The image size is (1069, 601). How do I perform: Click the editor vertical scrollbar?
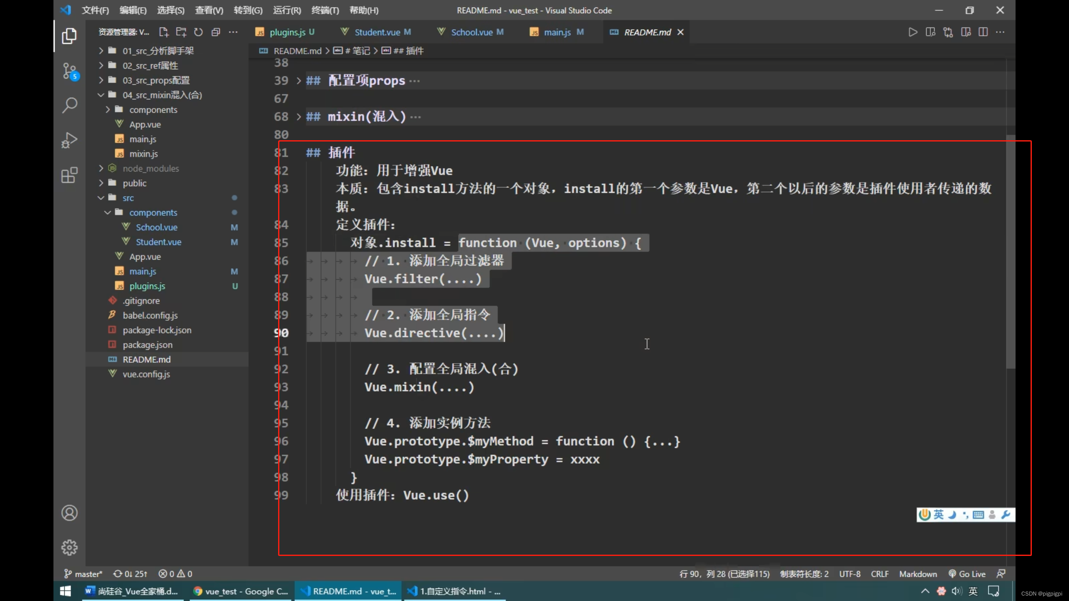(x=1010, y=252)
